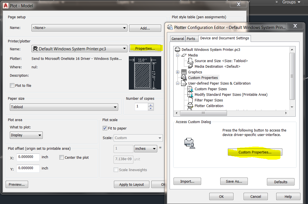Select Filter Paper Sizes tree item

(x=209, y=100)
